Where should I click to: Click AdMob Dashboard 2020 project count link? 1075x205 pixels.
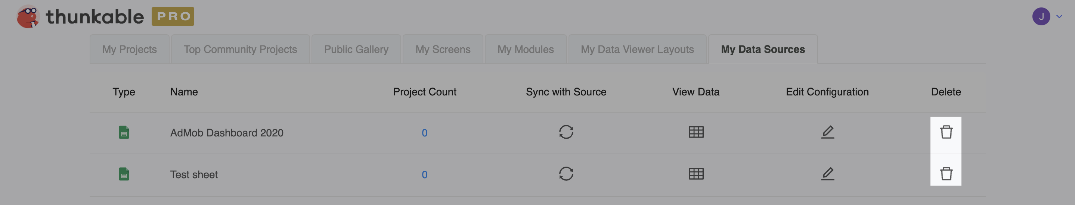pos(424,133)
